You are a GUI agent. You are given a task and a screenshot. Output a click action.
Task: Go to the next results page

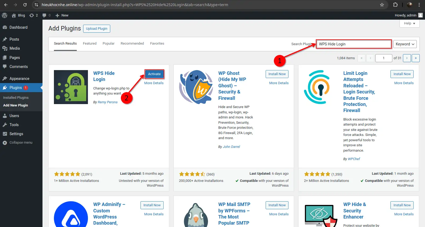[407, 58]
